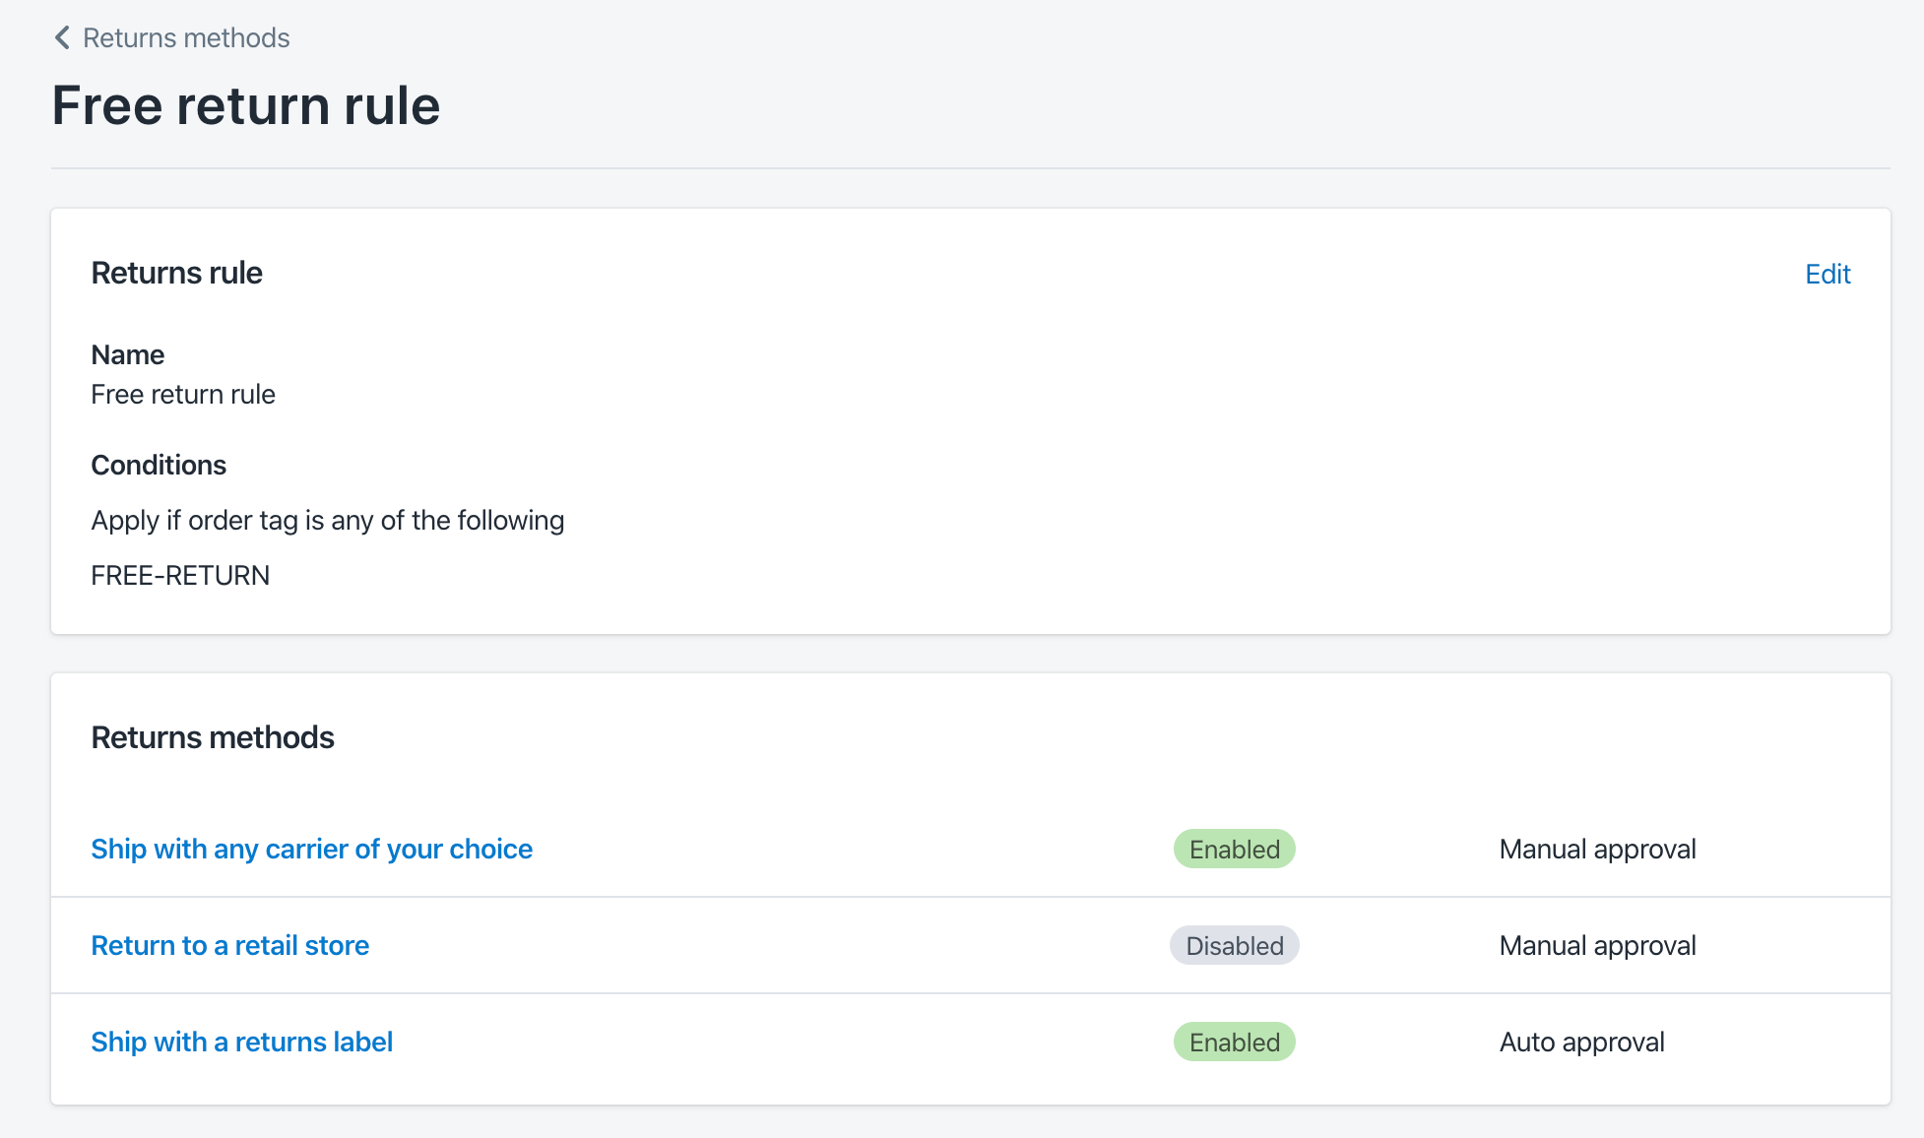Screen dimensions: 1924x1138
Task: Click the back chevron icon
Action: (x=62, y=38)
